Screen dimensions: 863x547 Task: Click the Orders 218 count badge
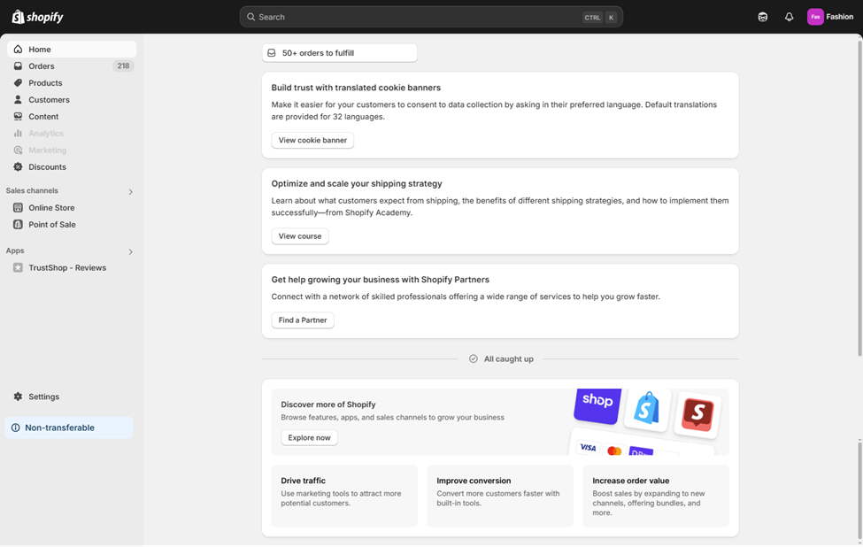pos(123,66)
